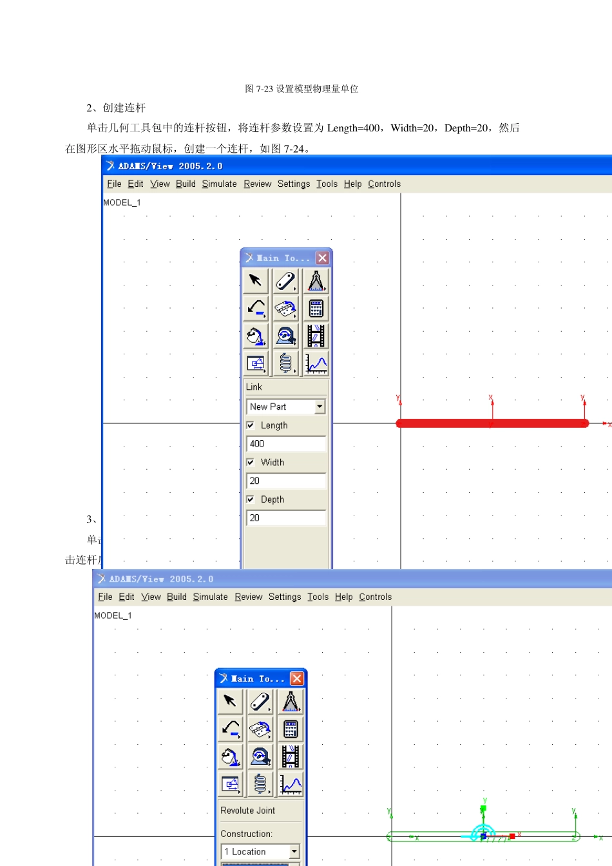This screenshot has height=866, width=612.
Task: Open the Simulation calculator tool in Link toolbox
Action: (x=316, y=309)
